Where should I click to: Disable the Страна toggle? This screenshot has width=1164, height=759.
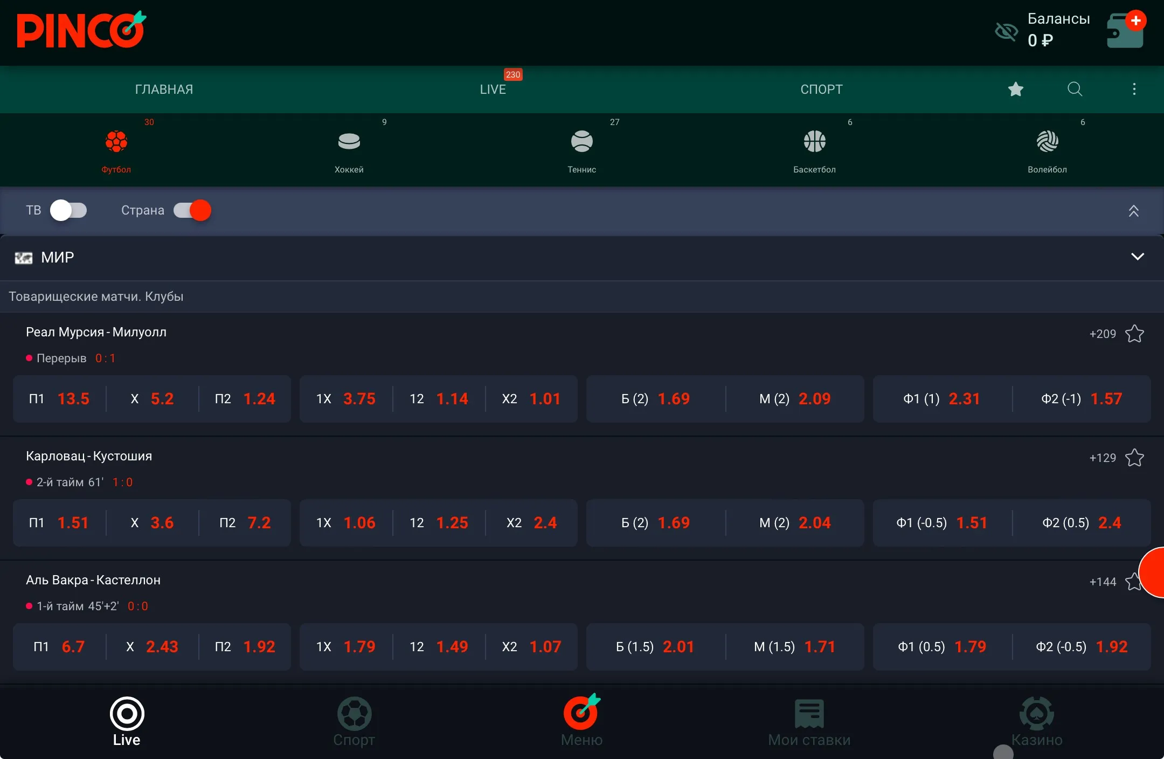coord(192,210)
